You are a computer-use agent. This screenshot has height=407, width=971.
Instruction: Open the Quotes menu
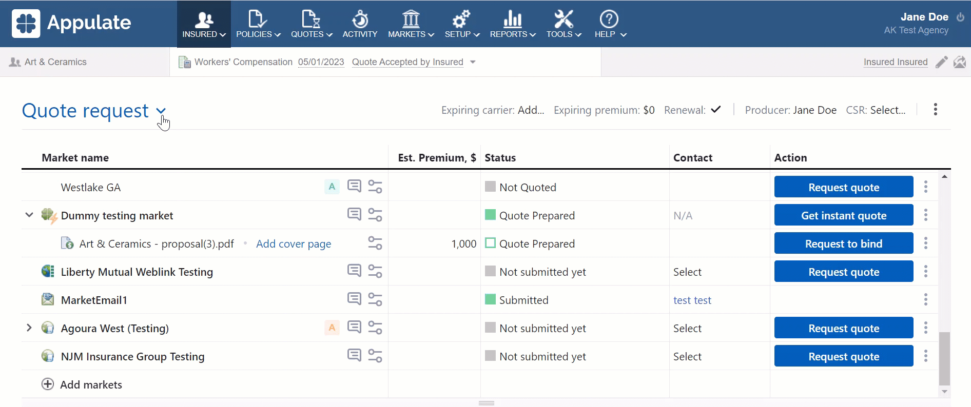point(312,24)
